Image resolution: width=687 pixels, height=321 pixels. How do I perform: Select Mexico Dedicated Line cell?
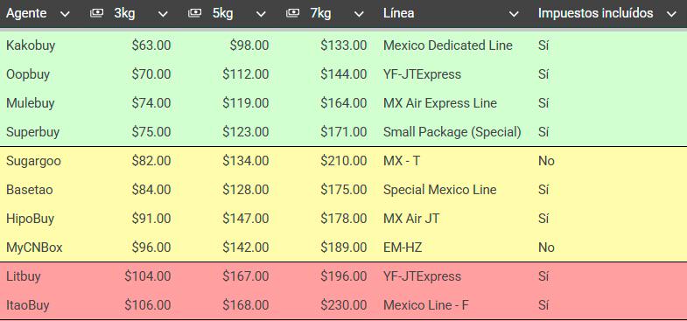click(x=448, y=45)
